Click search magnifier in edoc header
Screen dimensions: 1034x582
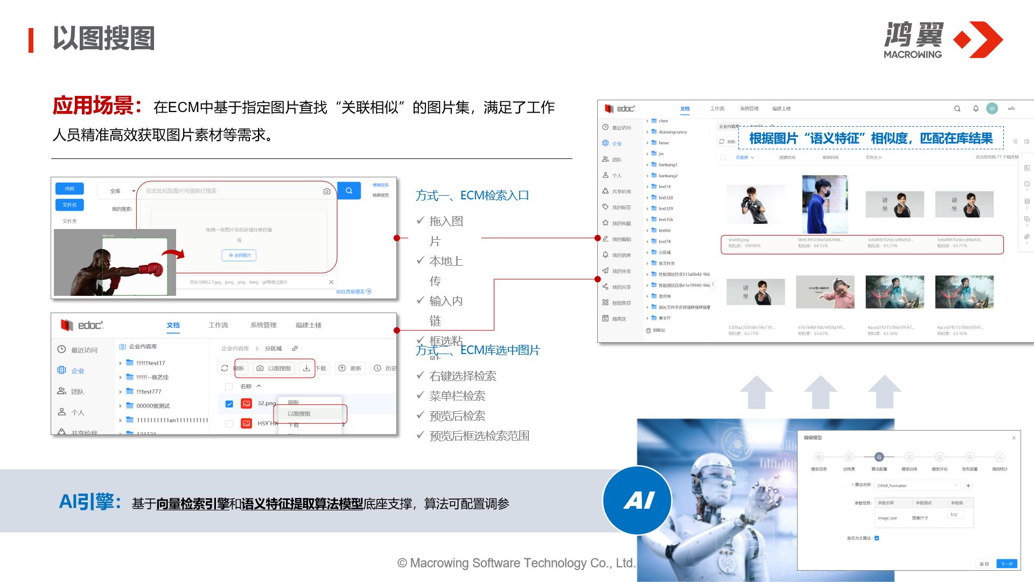point(957,109)
